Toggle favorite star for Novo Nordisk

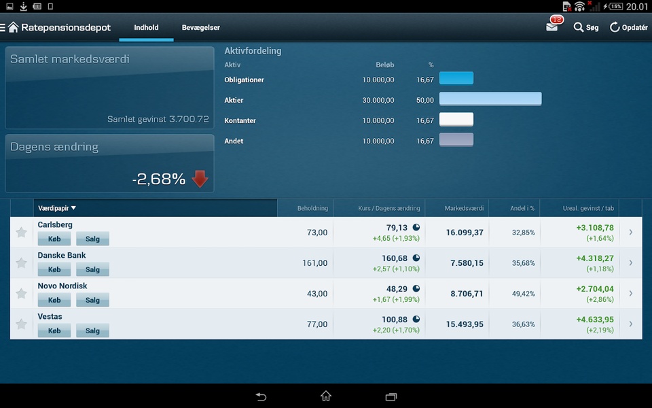(x=21, y=294)
